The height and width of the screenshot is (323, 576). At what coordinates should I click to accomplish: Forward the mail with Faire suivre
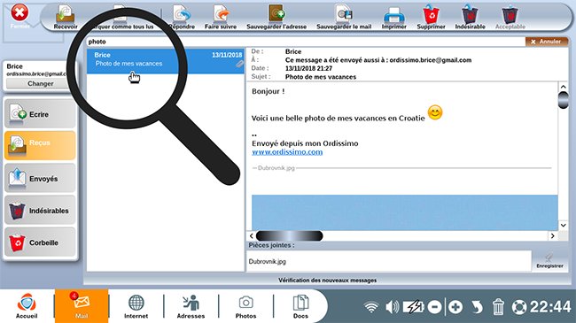click(221, 17)
